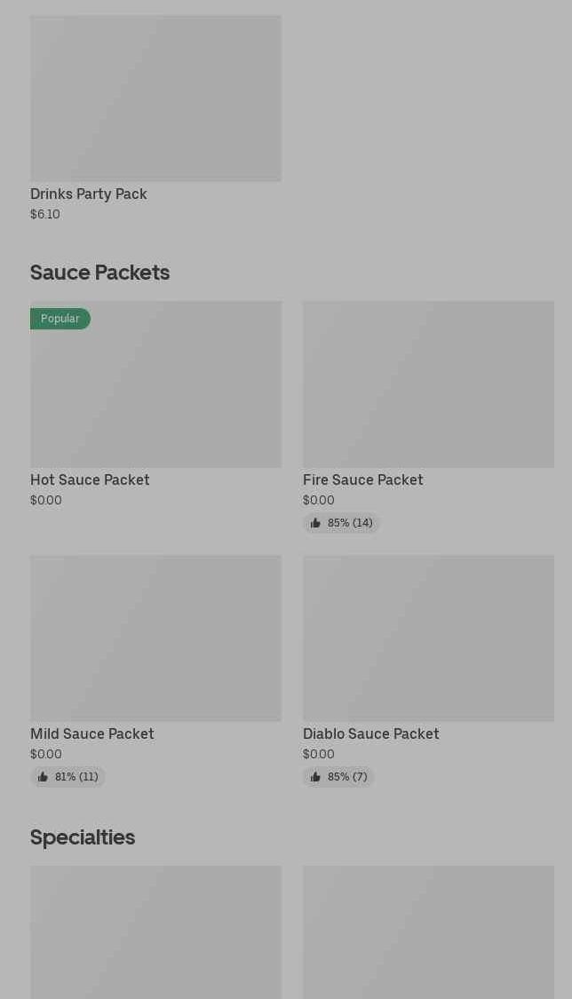572x999 pixels.
Task: Click the thumbs-up icon under Mild Sauce Packet
Action: [x=43, y=777]
